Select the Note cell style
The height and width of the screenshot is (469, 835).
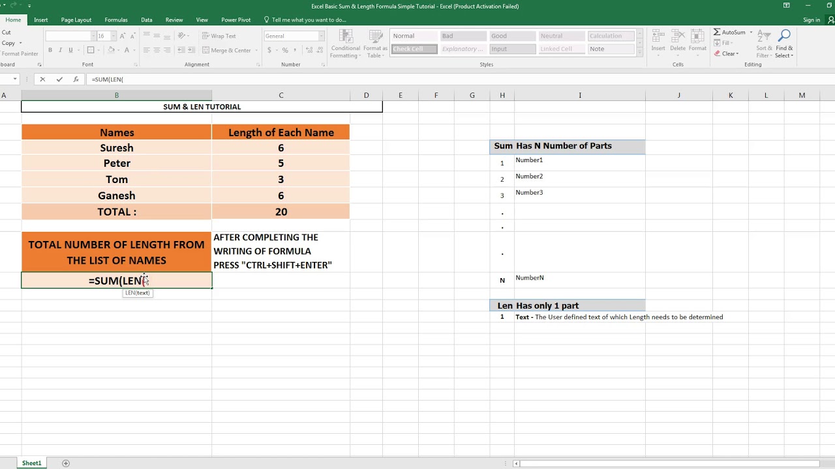[611, 49]
